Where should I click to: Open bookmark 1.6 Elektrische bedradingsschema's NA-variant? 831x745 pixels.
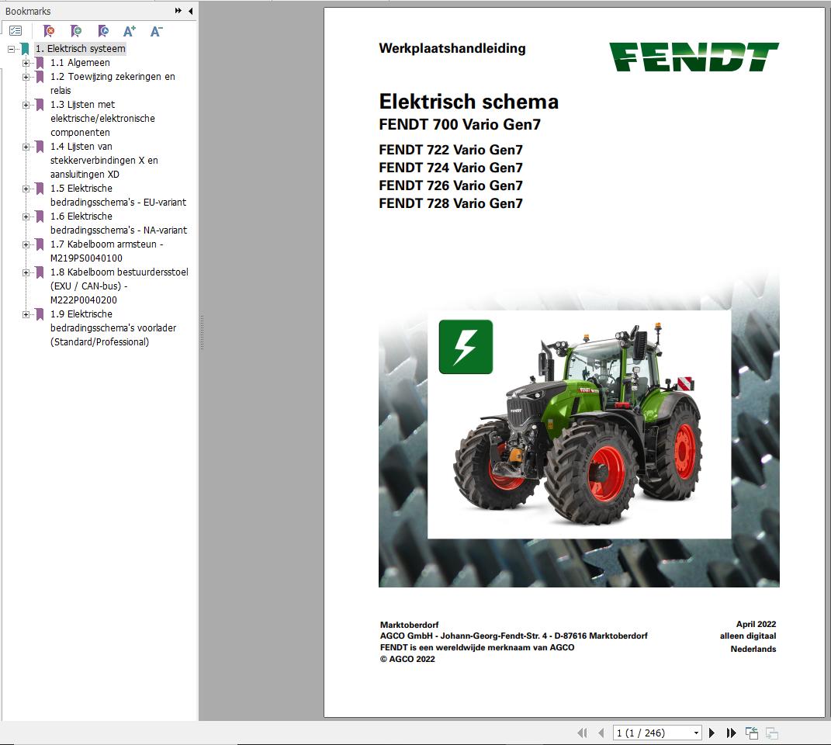[x=119, y=223]
